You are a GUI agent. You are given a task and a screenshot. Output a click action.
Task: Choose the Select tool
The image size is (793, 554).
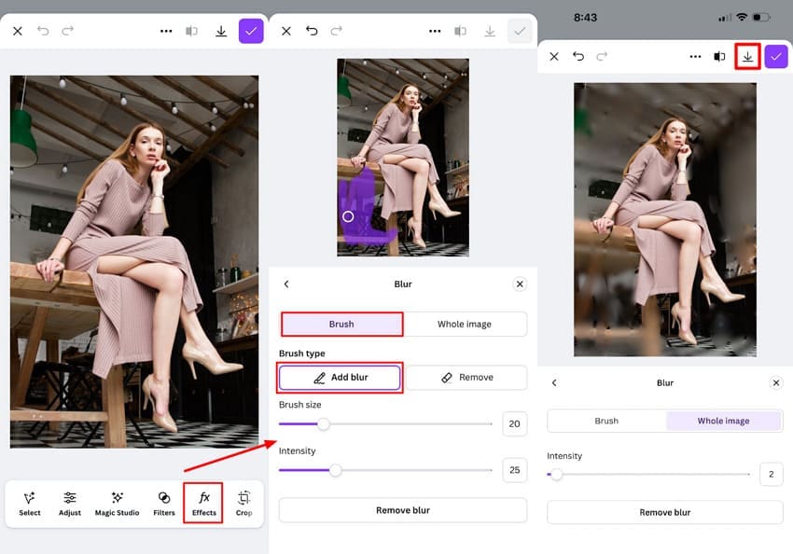click(x=29, y=504)
